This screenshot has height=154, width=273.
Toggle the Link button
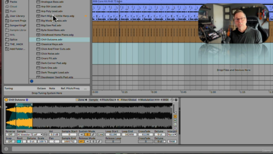[101, 135]
